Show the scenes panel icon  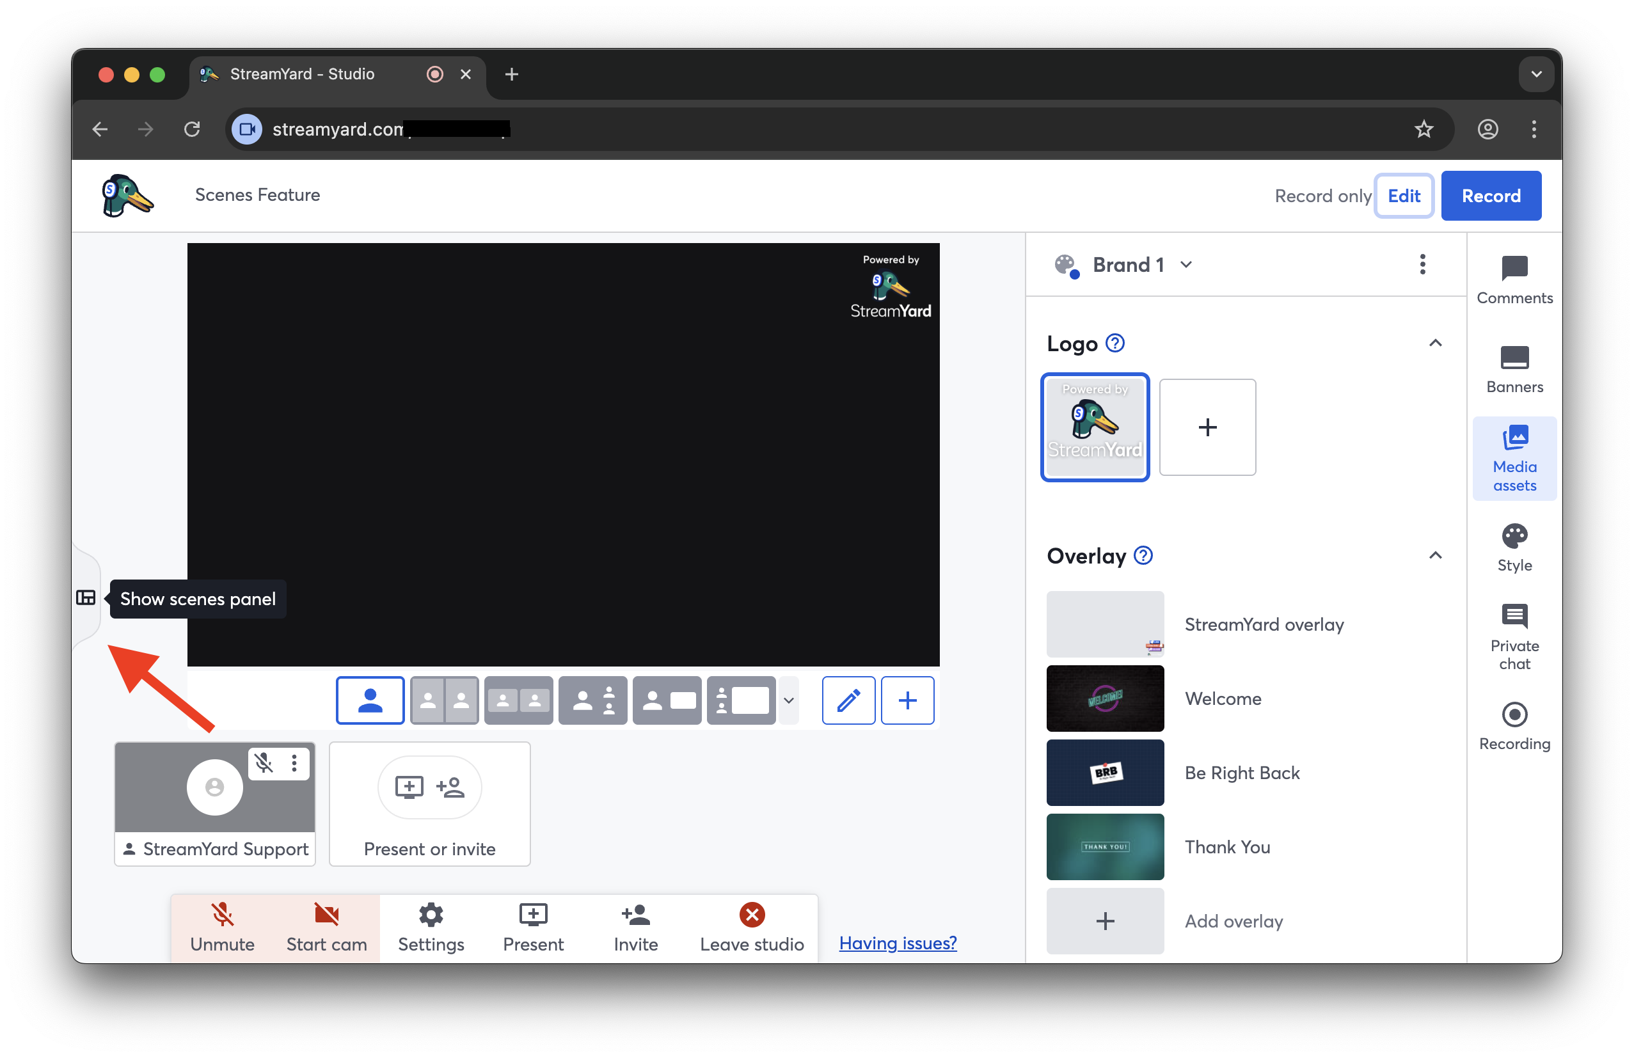(86, 598)
